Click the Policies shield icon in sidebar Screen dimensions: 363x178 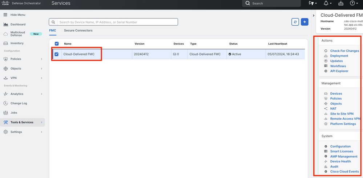pyautogui.click(x=6, y=59)
